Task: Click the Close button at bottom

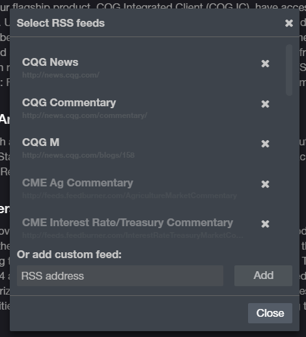Action: coord(270,313)
